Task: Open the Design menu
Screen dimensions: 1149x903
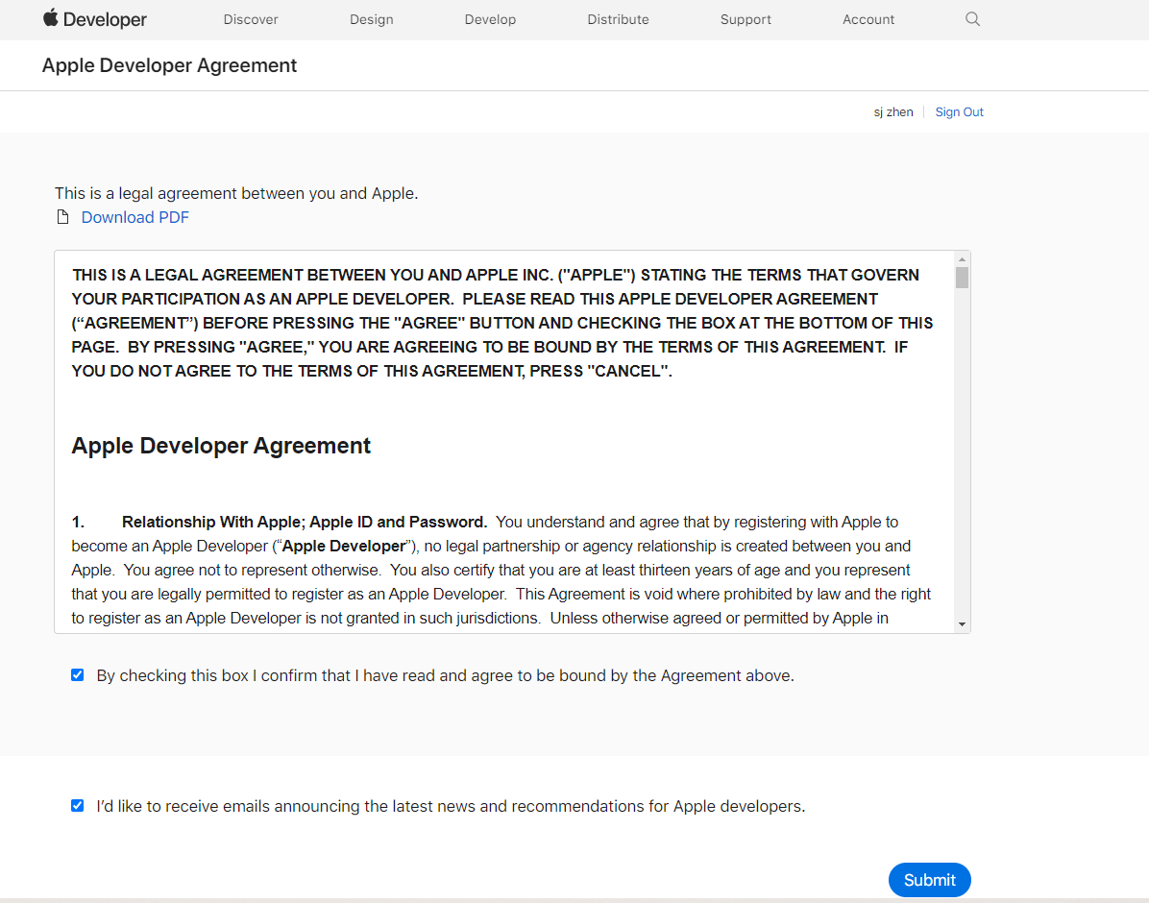Action: point(372,20)
